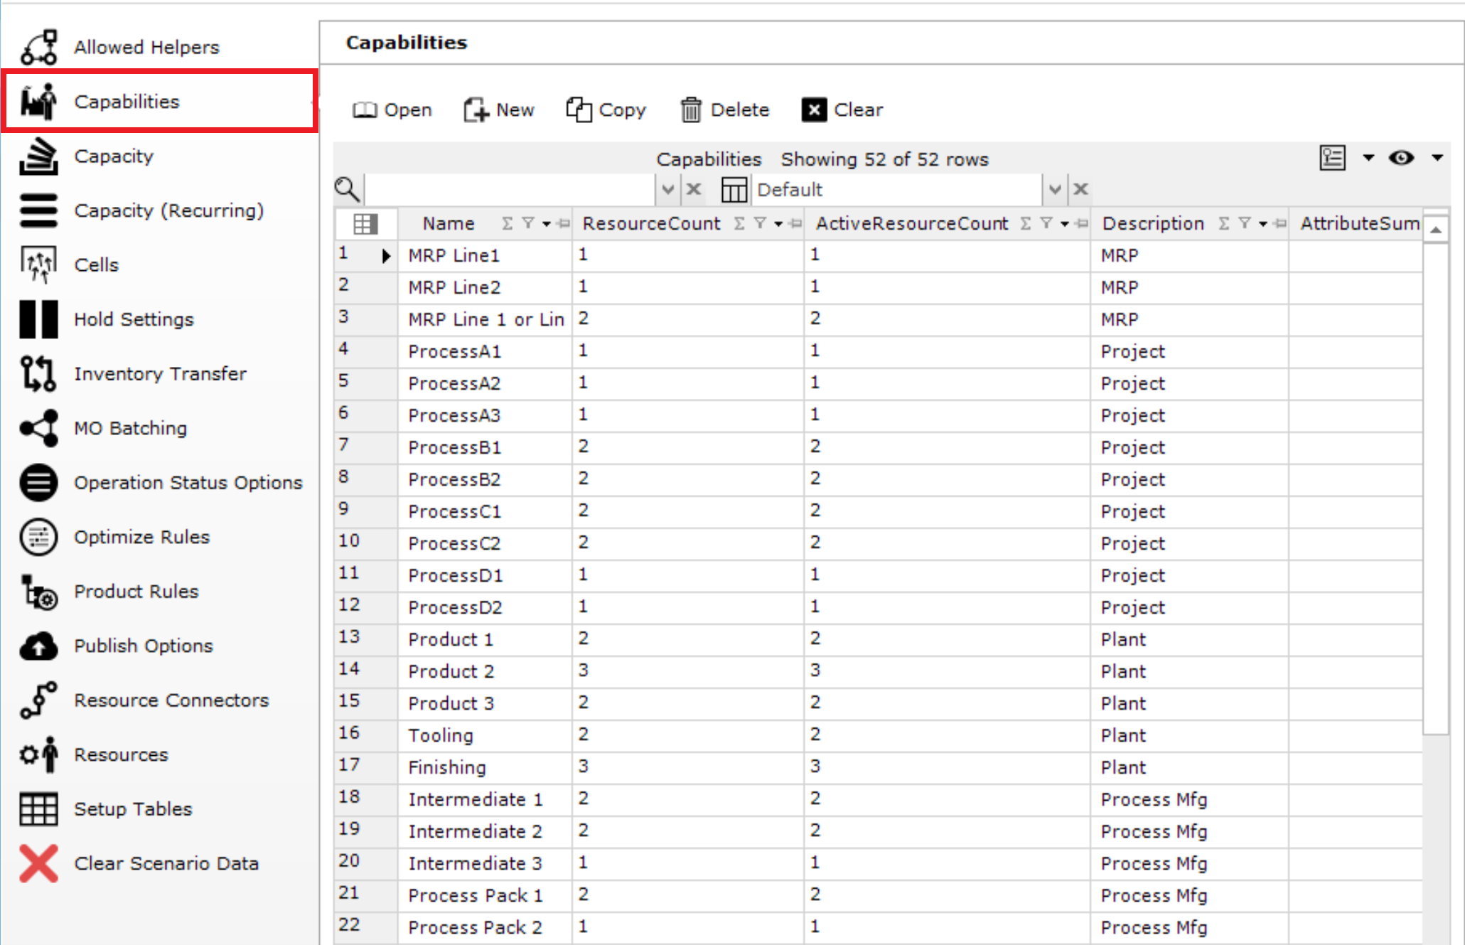The image size is (1465, 945).
Task: Select Capacity menu label in sidebar
Action: click(x=114, y=156)
